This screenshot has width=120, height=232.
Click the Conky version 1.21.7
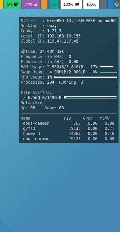(x=54, y=31)
